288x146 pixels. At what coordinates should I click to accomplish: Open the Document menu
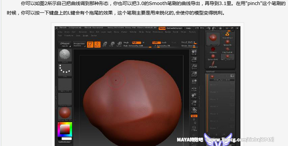[83, 32]
